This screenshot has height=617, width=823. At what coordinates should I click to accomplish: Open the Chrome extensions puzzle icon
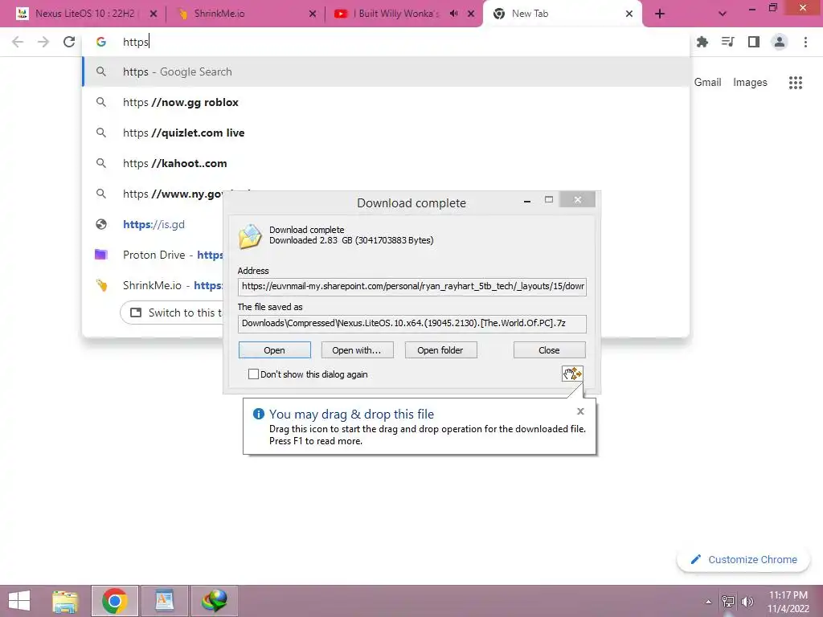702,42
